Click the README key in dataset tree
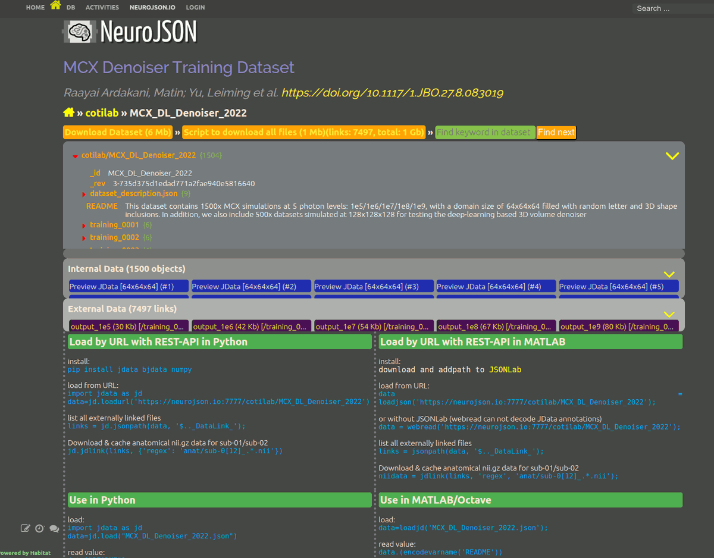This screenshot has width=714, height=558. 102,206
